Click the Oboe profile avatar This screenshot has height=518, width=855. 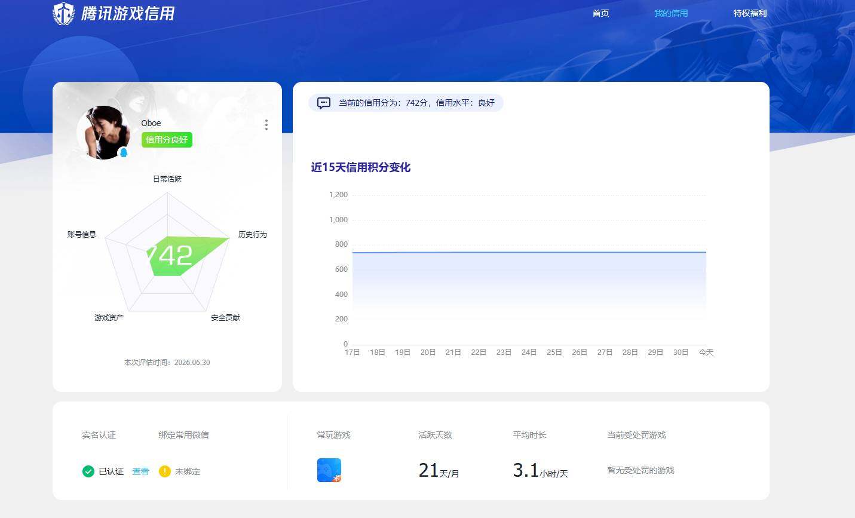[103, 133]
